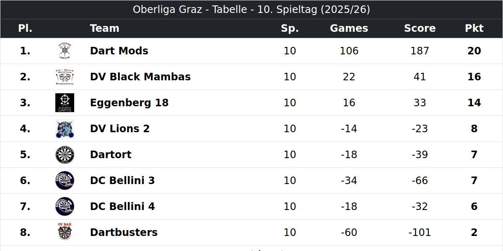Open the Dartbusters team name
This screenshot has height=251, width=503.
[124, 233]
